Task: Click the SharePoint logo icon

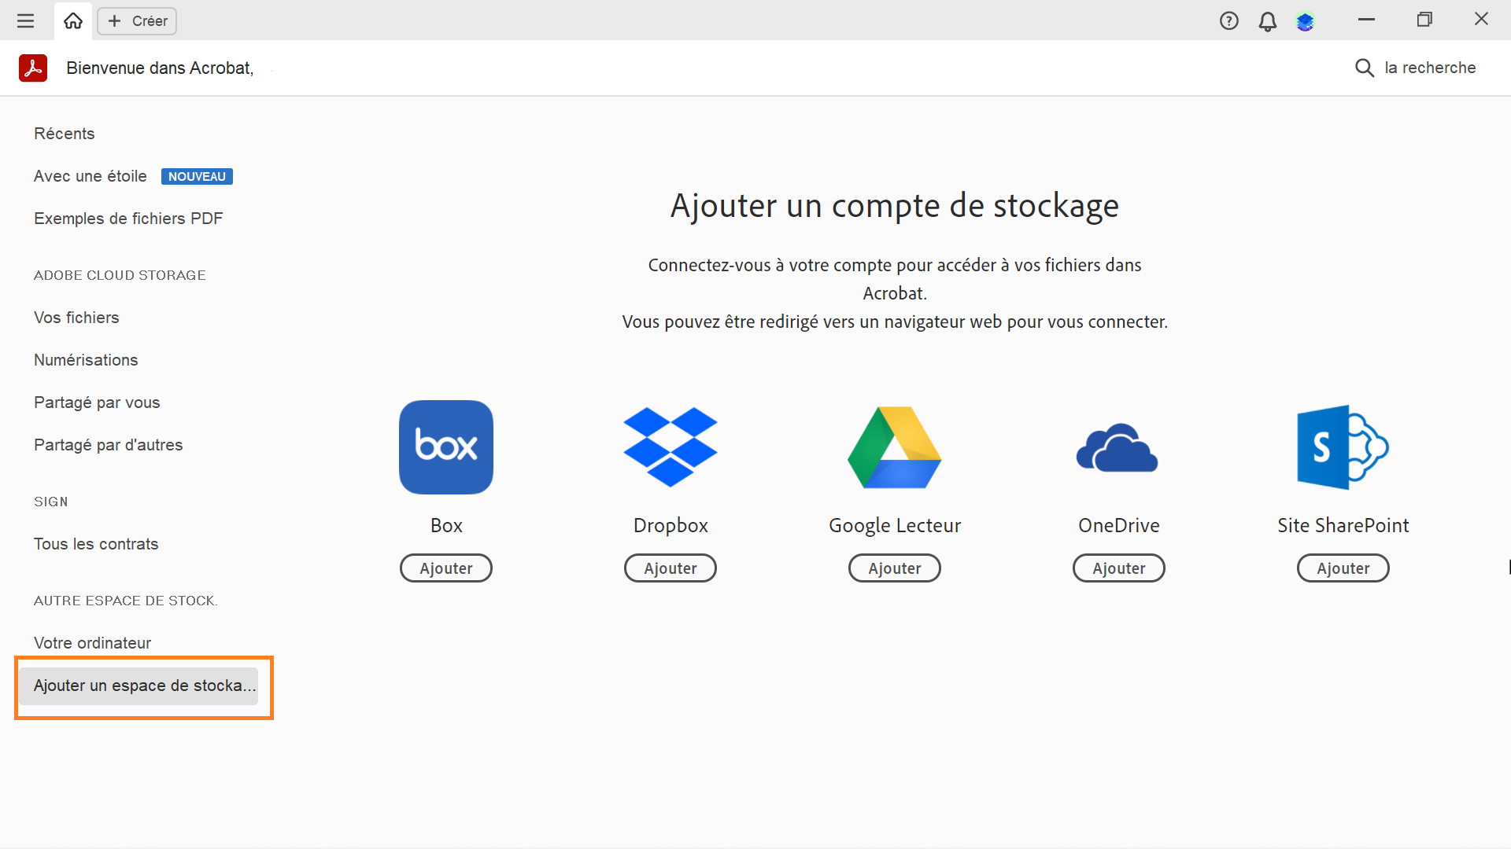Action: (1343, 447)
